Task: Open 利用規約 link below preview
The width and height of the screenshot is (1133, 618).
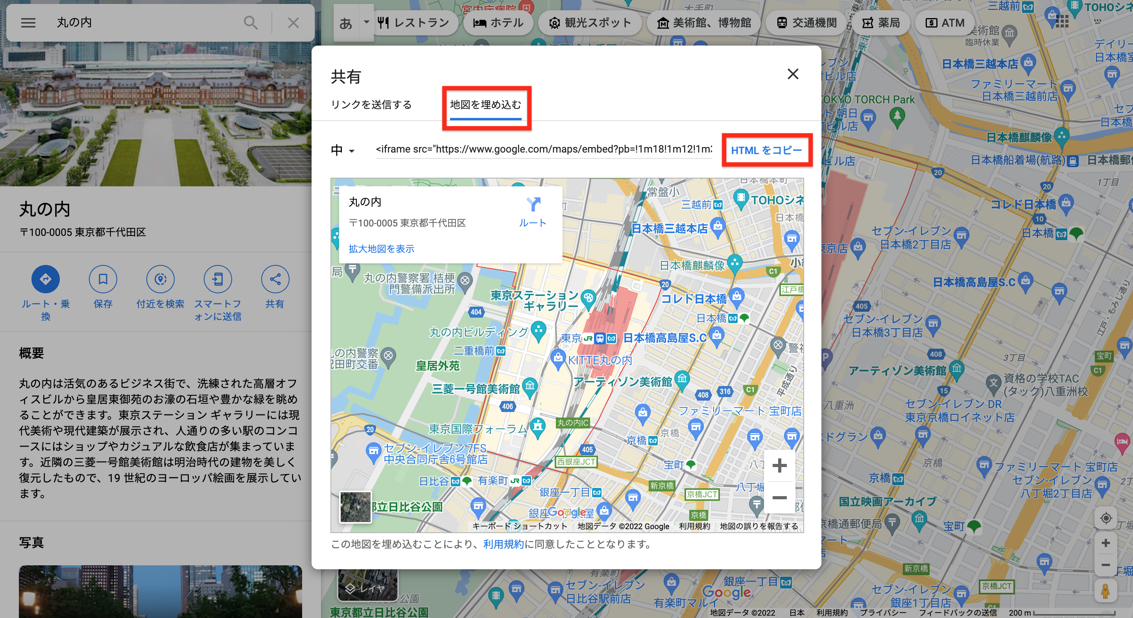Action: coord(503,544)
